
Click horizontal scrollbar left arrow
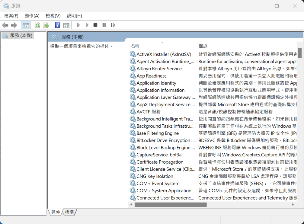tap(131, 204)
